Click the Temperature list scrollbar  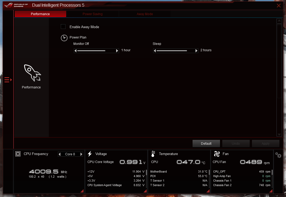point(209,179)
